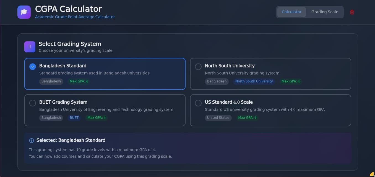The image size is (375, 177).
Task: Switch to the Grading Scale tab
Action: [325, 12]
